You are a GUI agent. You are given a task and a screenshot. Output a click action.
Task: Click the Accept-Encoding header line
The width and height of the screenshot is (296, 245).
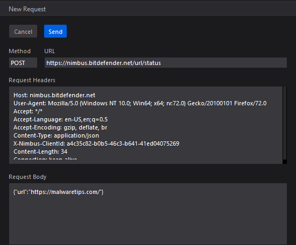60,127
